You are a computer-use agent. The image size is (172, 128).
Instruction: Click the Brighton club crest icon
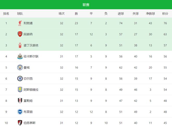click(x=20, y=112)
